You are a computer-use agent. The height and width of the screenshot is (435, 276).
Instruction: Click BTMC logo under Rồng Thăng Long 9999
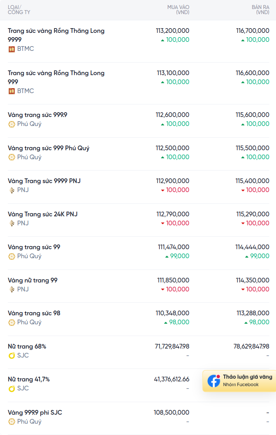tap(12, 49)
